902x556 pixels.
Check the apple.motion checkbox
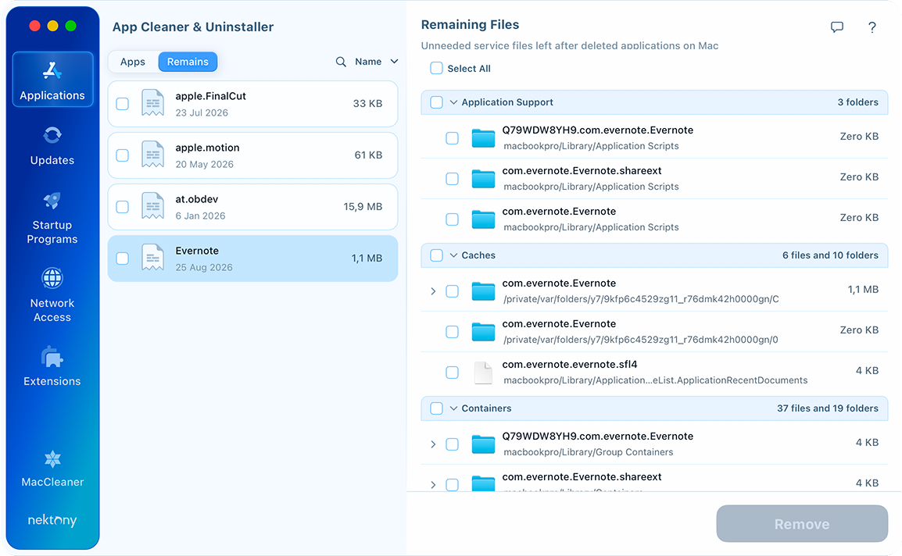click(123, 155)
